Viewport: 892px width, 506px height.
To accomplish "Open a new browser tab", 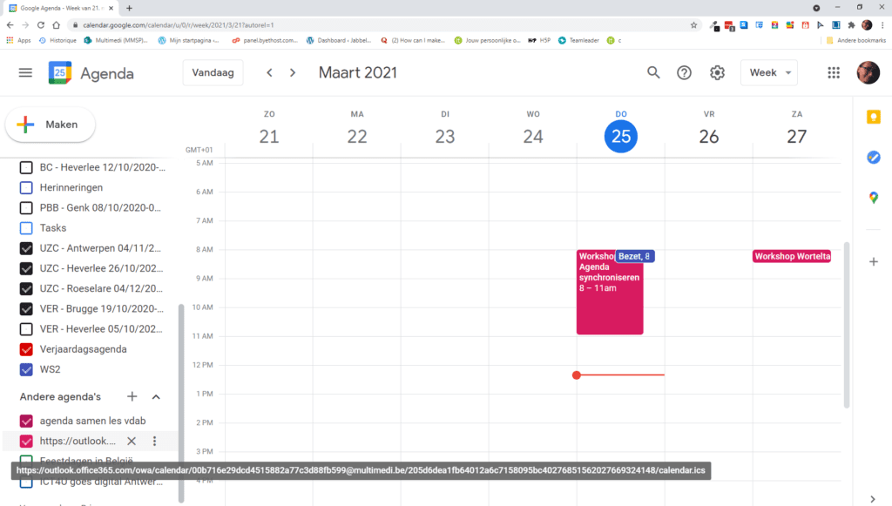I will click(x=129, y=8).
